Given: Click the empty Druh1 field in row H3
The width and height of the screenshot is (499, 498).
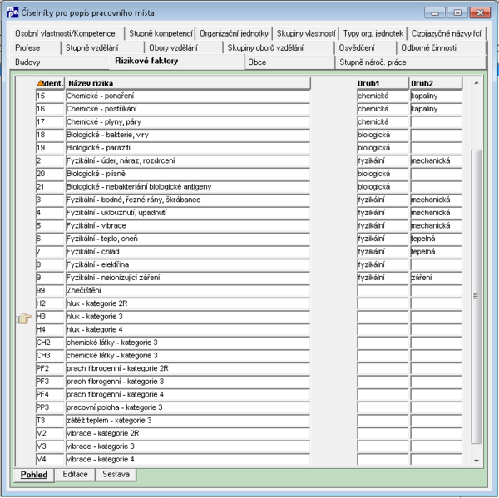Looking at the screenshot, I should tap(383, 317).
